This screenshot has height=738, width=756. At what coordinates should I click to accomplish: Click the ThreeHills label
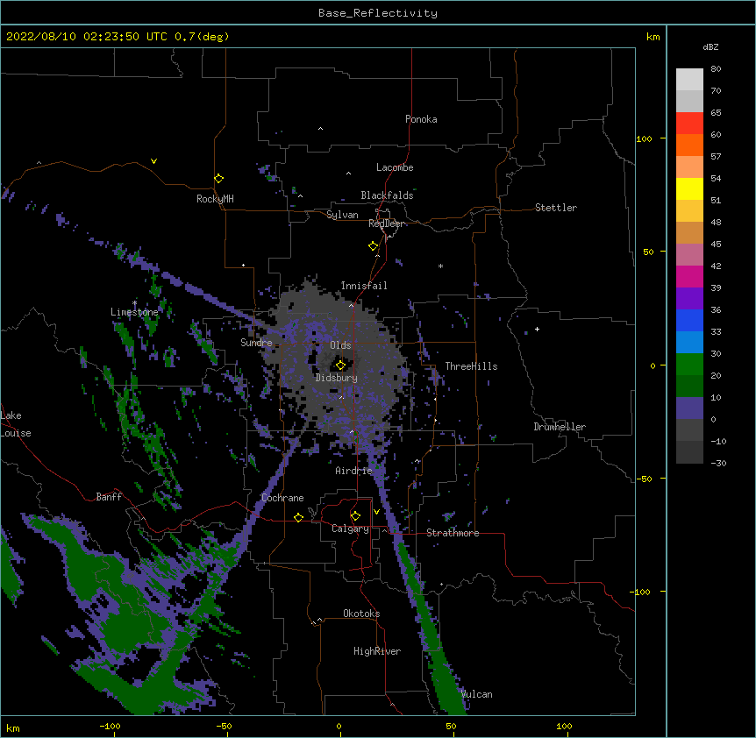pos(471,366)
